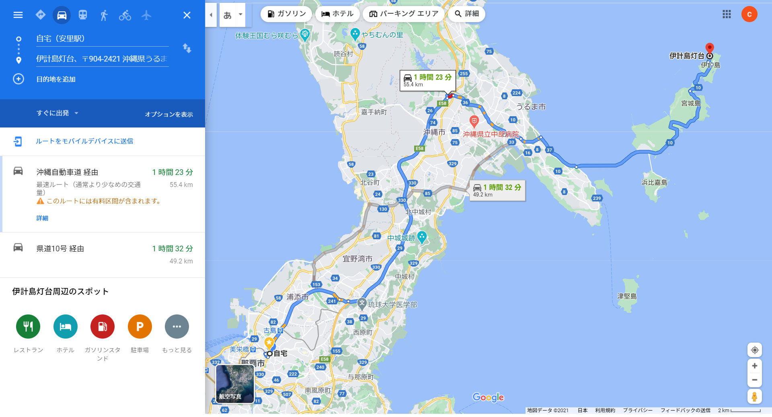Image resolution: width=772 pixels, height=417 pixels.
Task: Select transit travel mode icon
Action: coord(83,15)
